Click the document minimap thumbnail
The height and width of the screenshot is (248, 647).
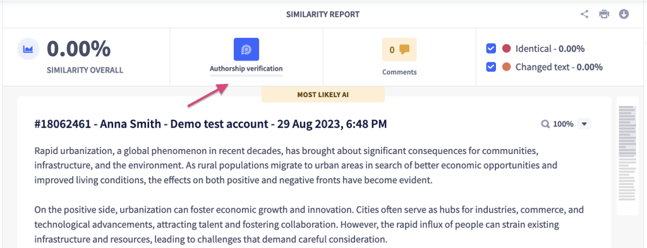[x=628, y=156]
